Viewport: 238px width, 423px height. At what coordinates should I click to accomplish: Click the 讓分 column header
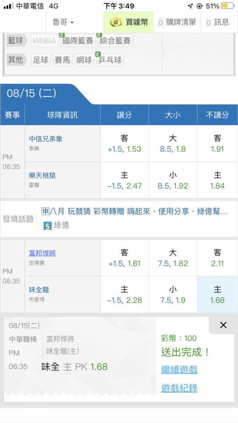(x=125, y=115)
